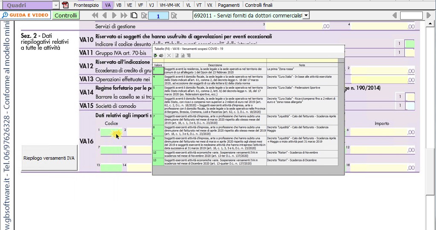Select Valore 7 Scadenza Aprile row
This screenshot has width=436, height=230.
[x=245, y=119]
